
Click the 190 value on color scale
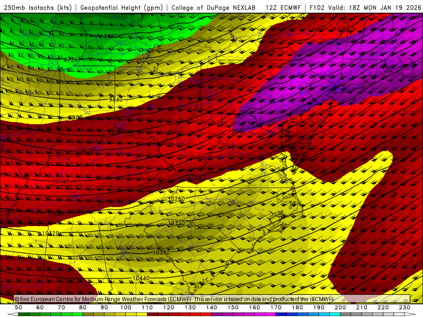click(x=319, y=307)
